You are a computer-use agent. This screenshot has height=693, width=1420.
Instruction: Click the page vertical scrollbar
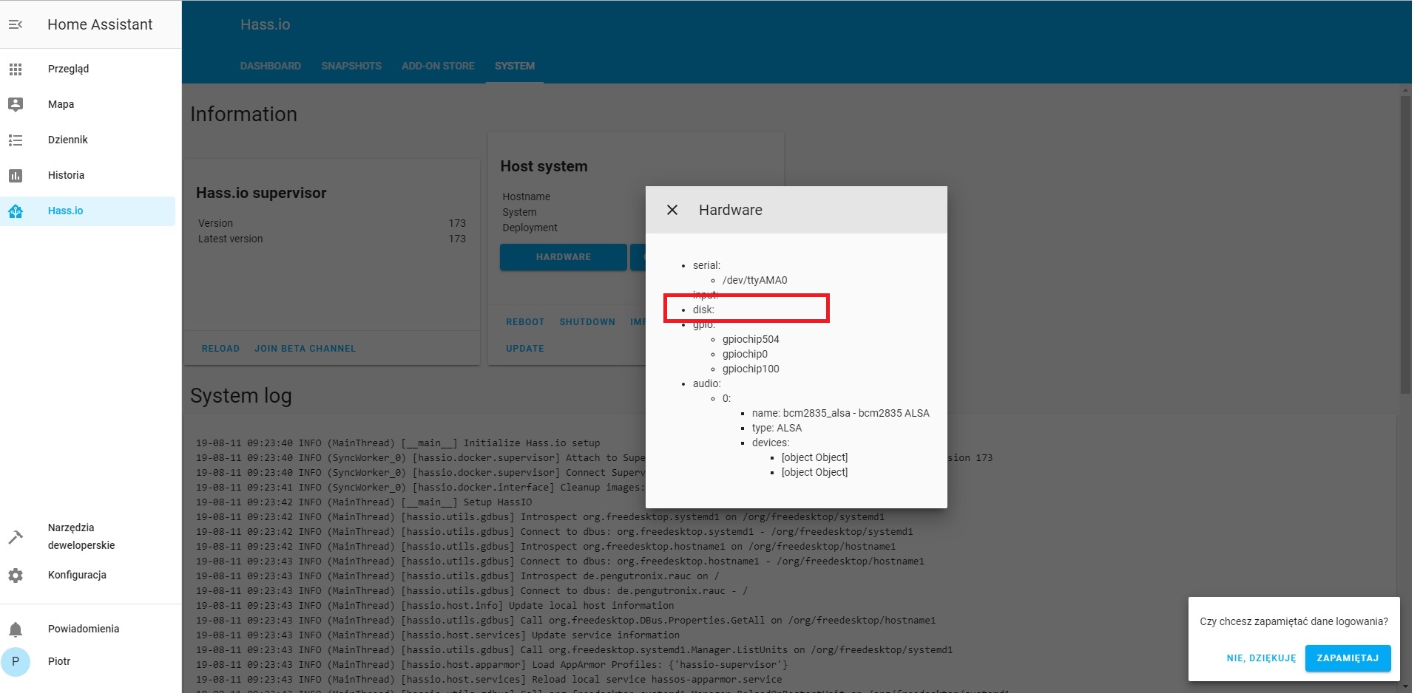point(1405,244)
